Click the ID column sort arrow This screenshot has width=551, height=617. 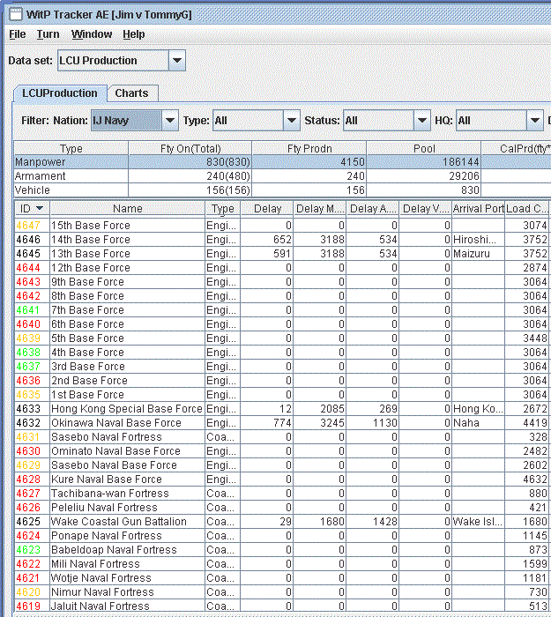pos(40,208)
